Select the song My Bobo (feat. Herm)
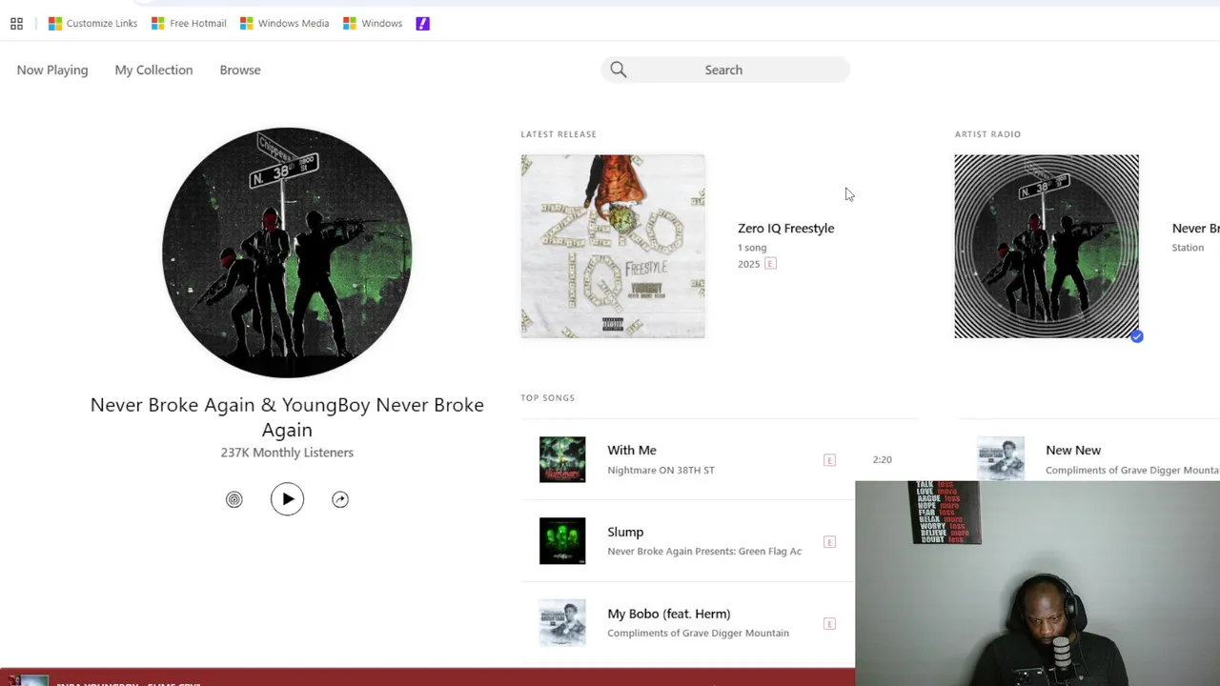Image resolution: width=1220 pixels, height=686 pixels. coord(669,614)
